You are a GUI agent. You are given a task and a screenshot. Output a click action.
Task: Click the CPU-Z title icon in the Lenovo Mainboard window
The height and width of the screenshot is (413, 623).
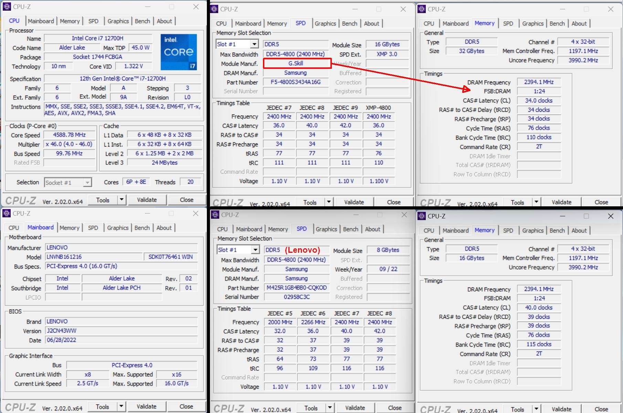click(x=7, y=213)
